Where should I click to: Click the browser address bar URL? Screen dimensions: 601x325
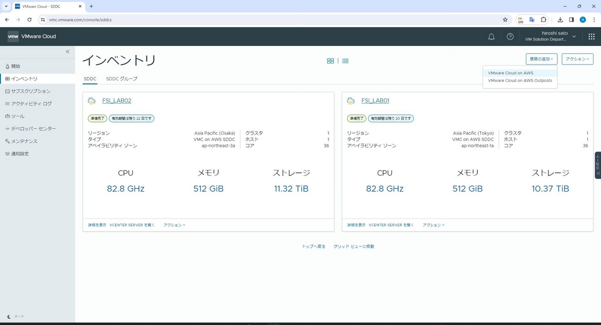tap(80, 19)
